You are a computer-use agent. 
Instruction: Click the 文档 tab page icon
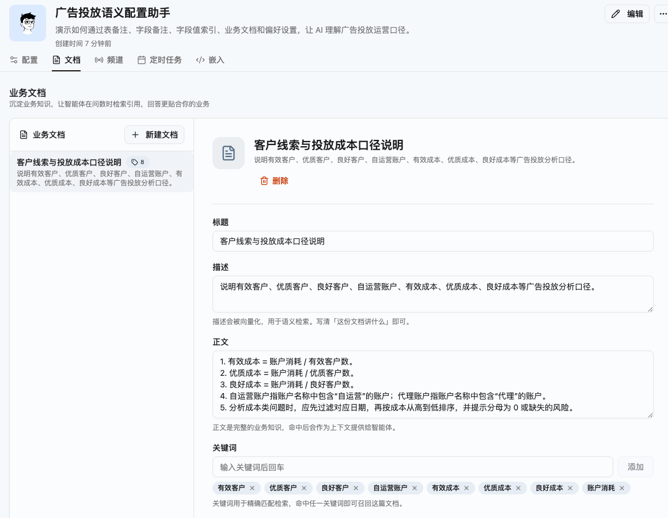coord(56,60)
